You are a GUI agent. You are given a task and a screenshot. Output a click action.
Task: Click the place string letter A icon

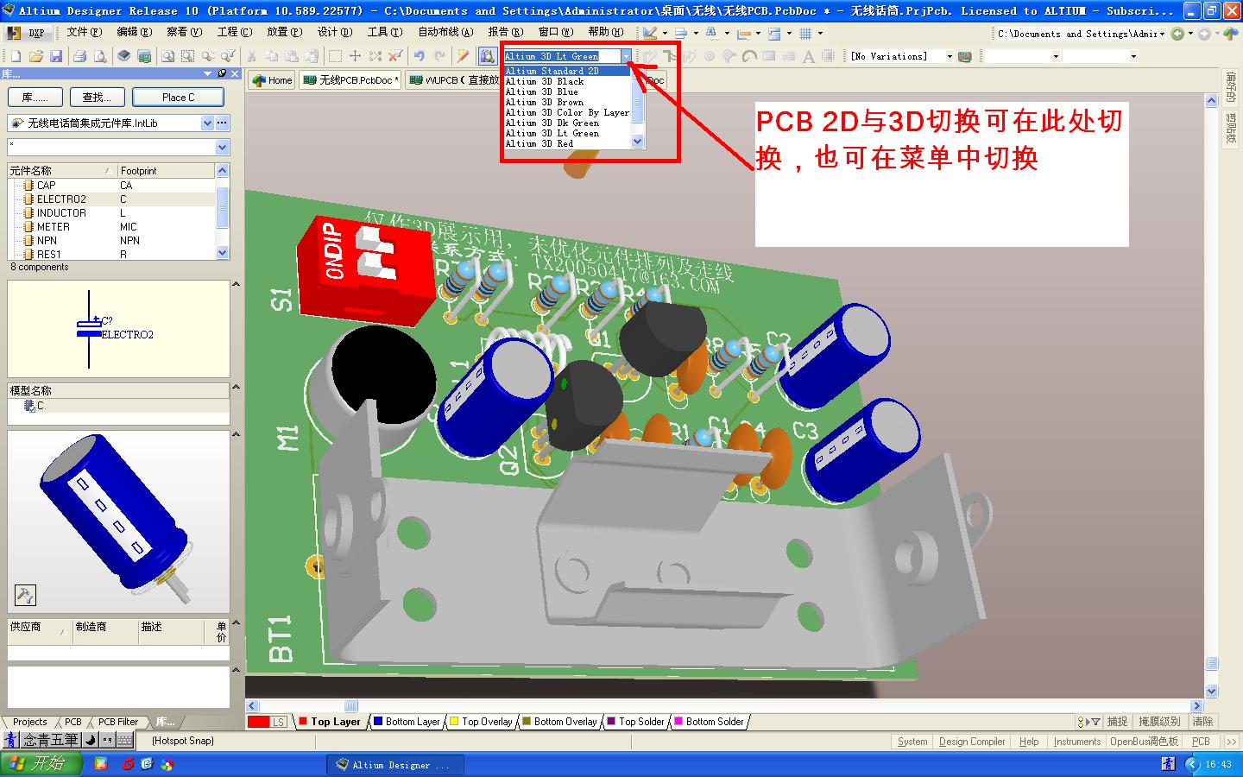pyautogui.click(x=809, y=57)
